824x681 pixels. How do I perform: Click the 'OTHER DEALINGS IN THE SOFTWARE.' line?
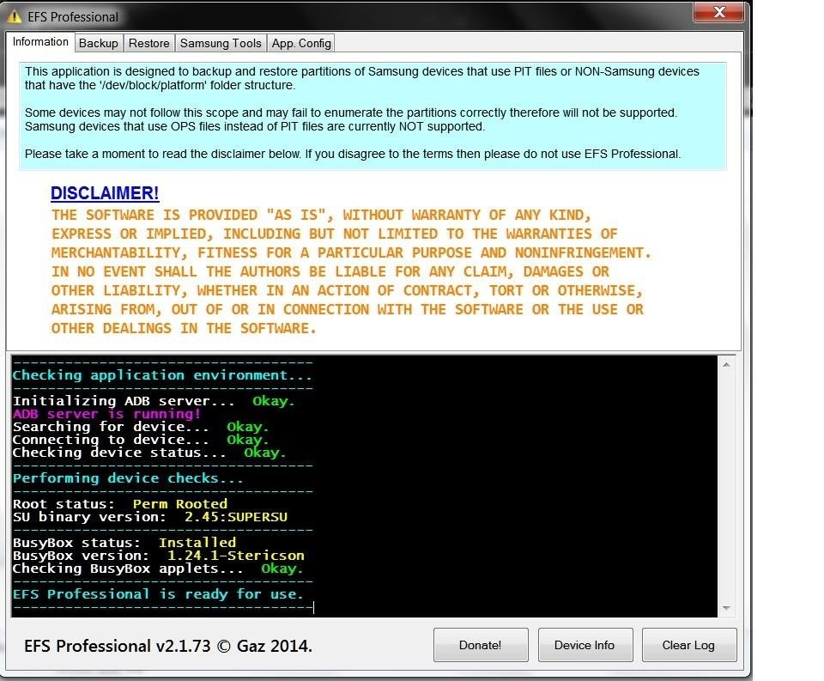click(184, 328)
